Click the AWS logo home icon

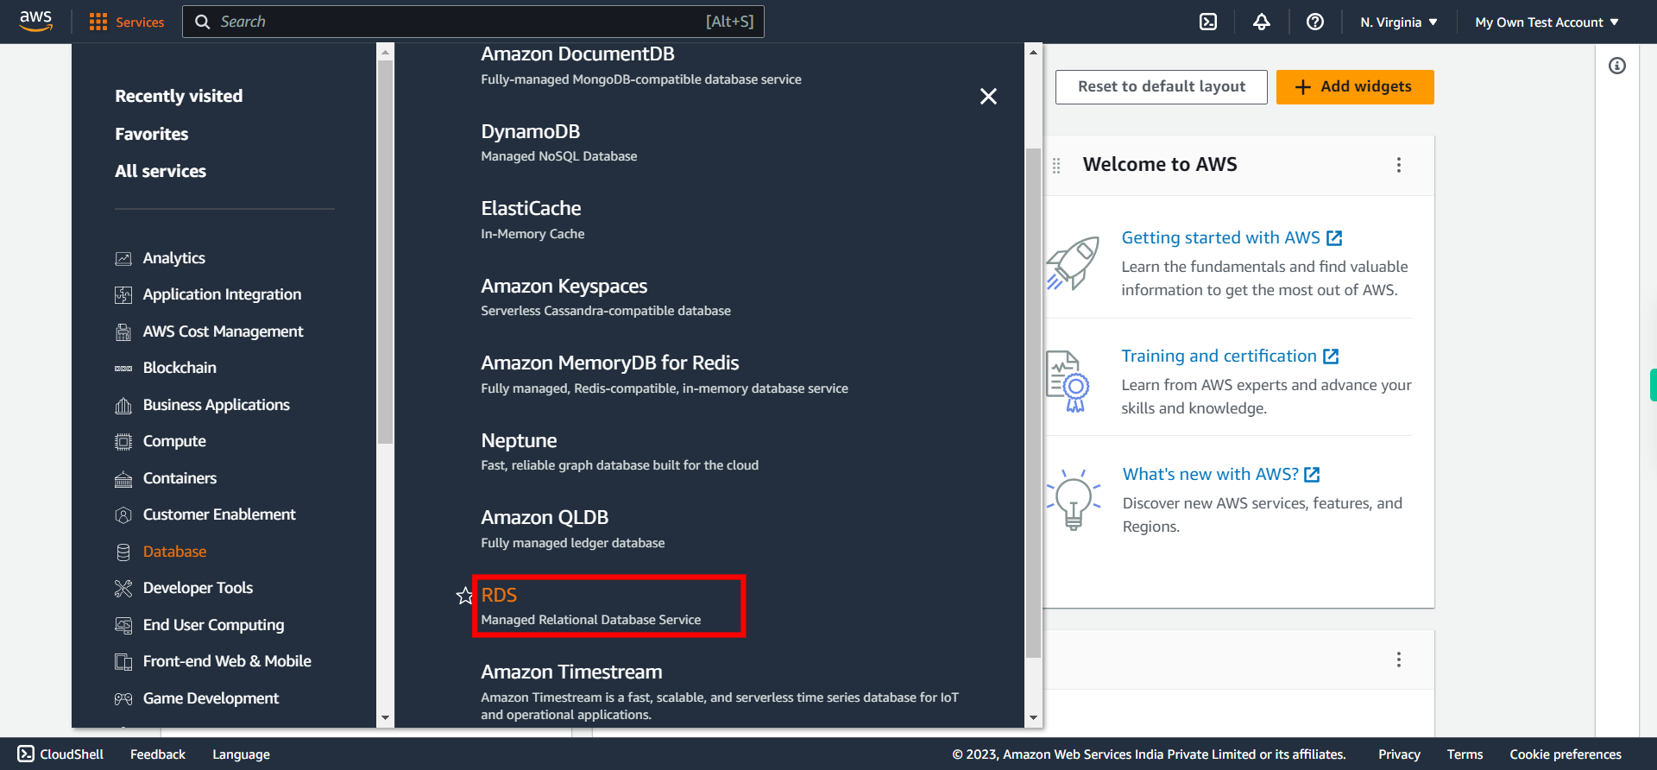36,21
